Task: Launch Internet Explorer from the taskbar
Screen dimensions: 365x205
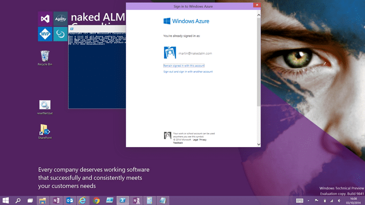Action: click(x=83, y=200)
